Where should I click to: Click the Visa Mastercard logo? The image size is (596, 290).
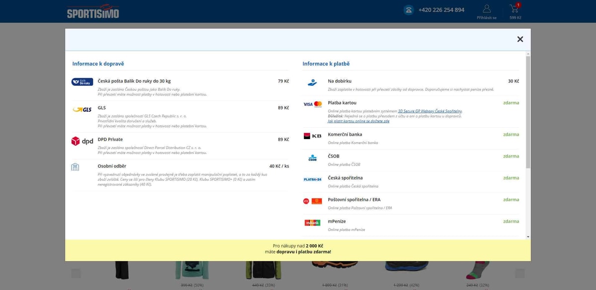tap(313, 104)
